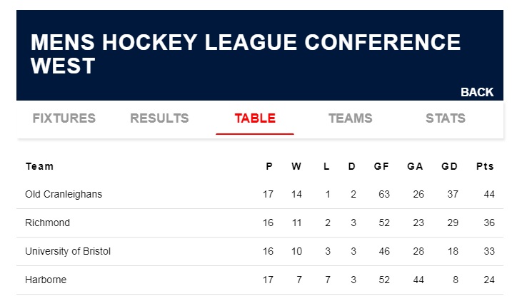Click Richmond's points value 36
This screenshot has height=296, width=512.
[x=489, y=223]
